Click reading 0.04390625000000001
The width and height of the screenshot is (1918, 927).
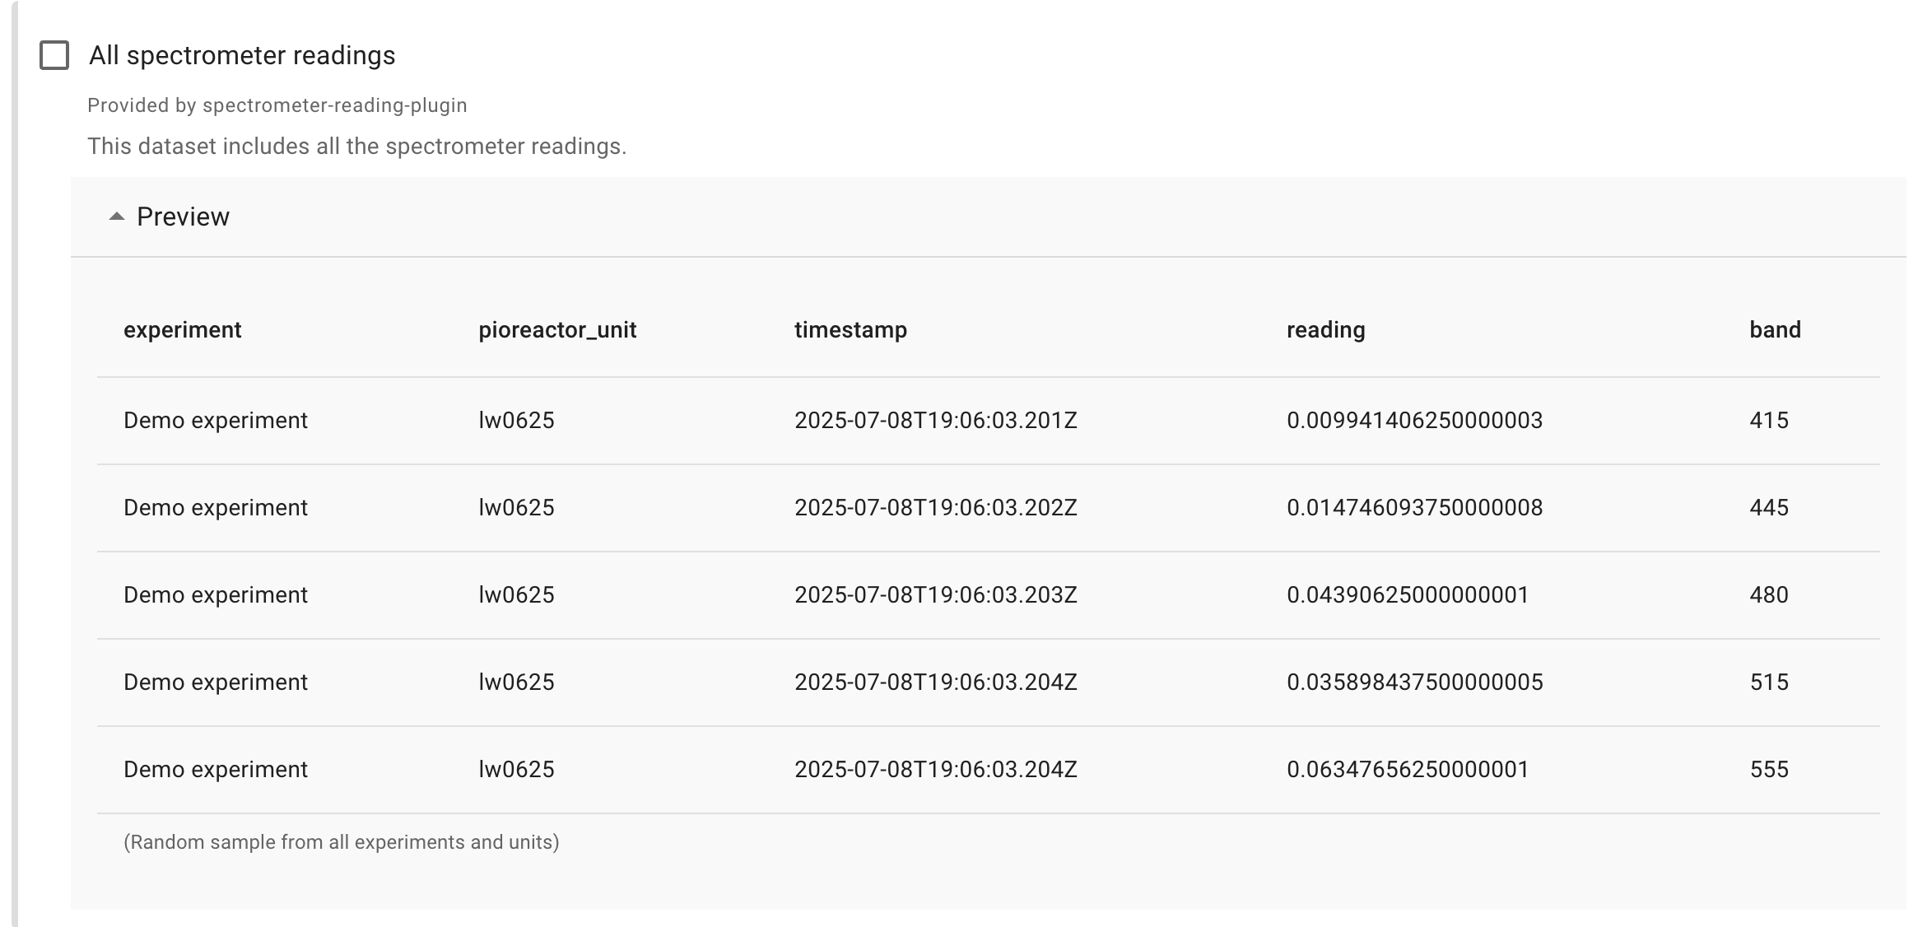[x=1408, y=595]
